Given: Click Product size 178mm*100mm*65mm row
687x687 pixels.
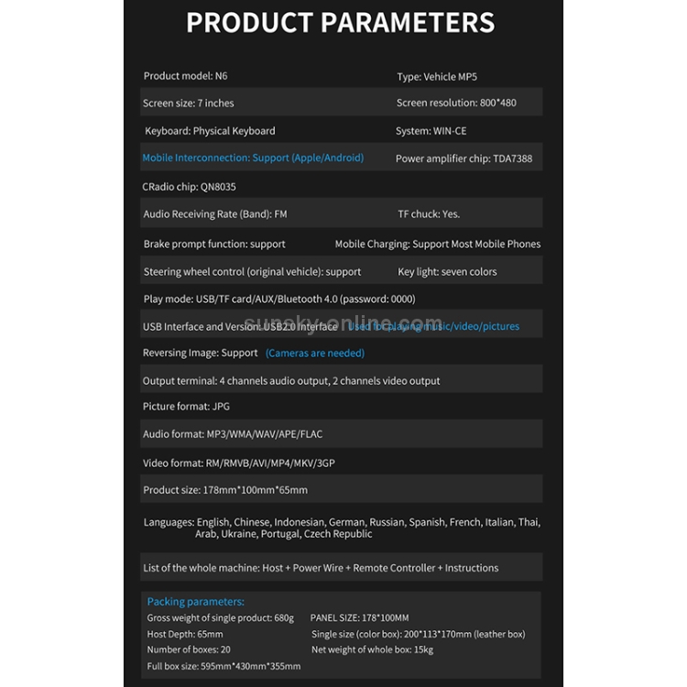Looking at the screenshot, I should coord(225,490).
